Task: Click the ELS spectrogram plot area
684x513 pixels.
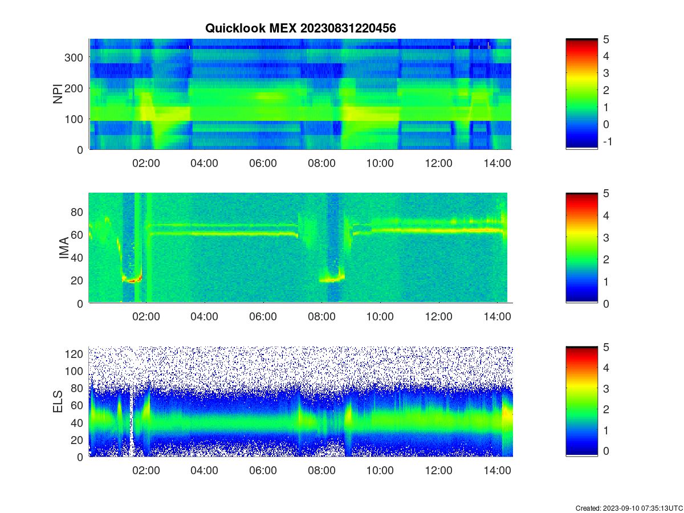Action: coord(300,402)
